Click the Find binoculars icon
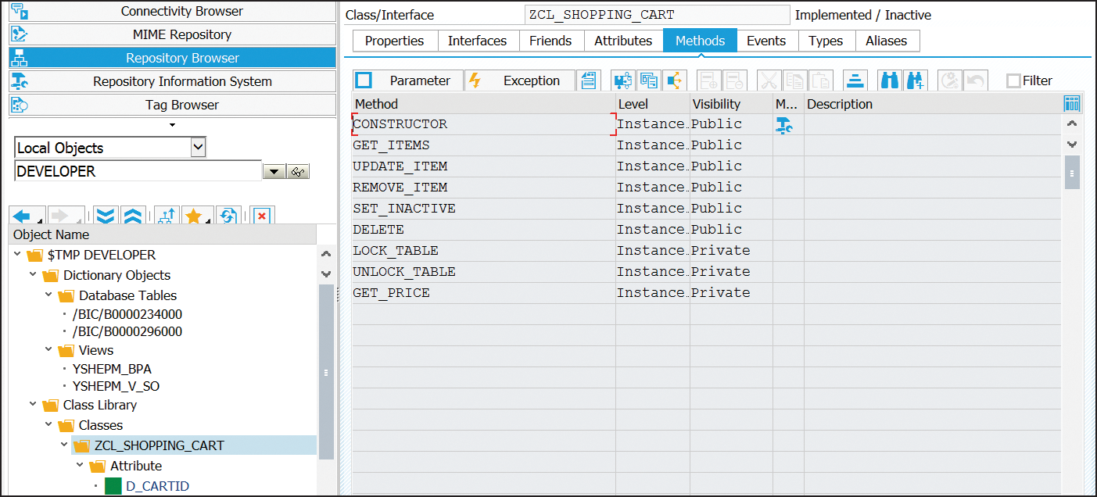Viewport: 1097px width, 497px height. [891, 80]
